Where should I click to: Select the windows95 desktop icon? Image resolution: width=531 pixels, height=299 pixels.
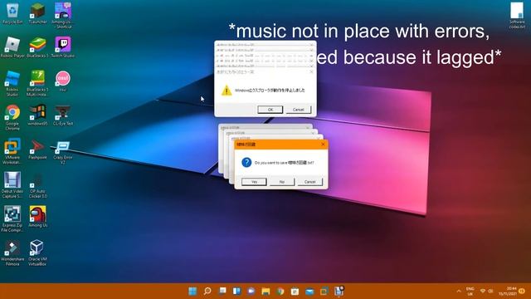[x=37, y=115]
